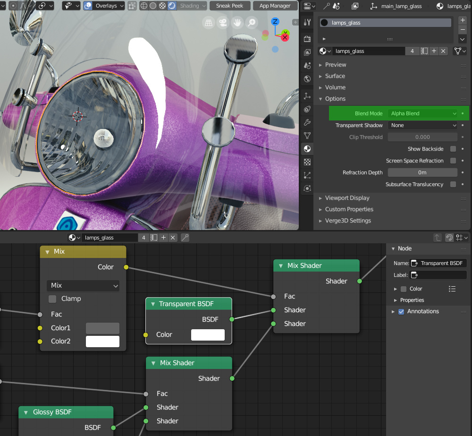Click the Refraction Depth field
Image resolution: width=472 pixels, height=436 pixels.
coord(422,172)
